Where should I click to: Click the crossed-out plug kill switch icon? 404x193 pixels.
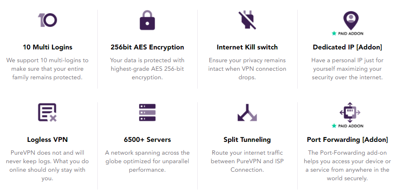click(x=247, y=20)
